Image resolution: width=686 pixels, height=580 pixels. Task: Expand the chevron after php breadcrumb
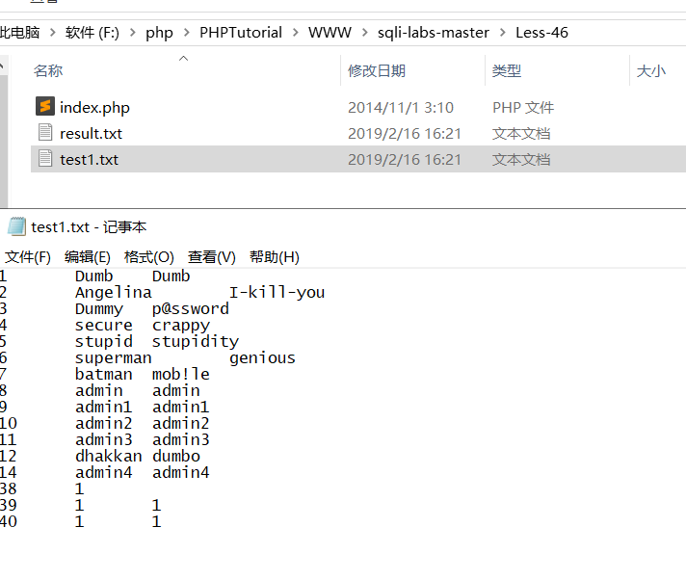(187, 33)
